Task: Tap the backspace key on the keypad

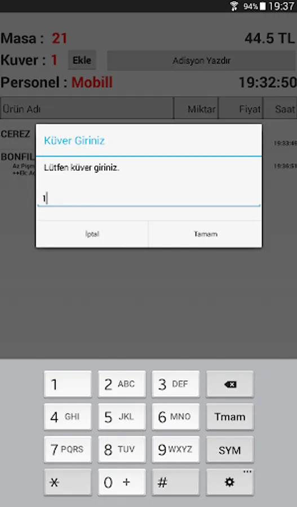Action: pos(230,384)
